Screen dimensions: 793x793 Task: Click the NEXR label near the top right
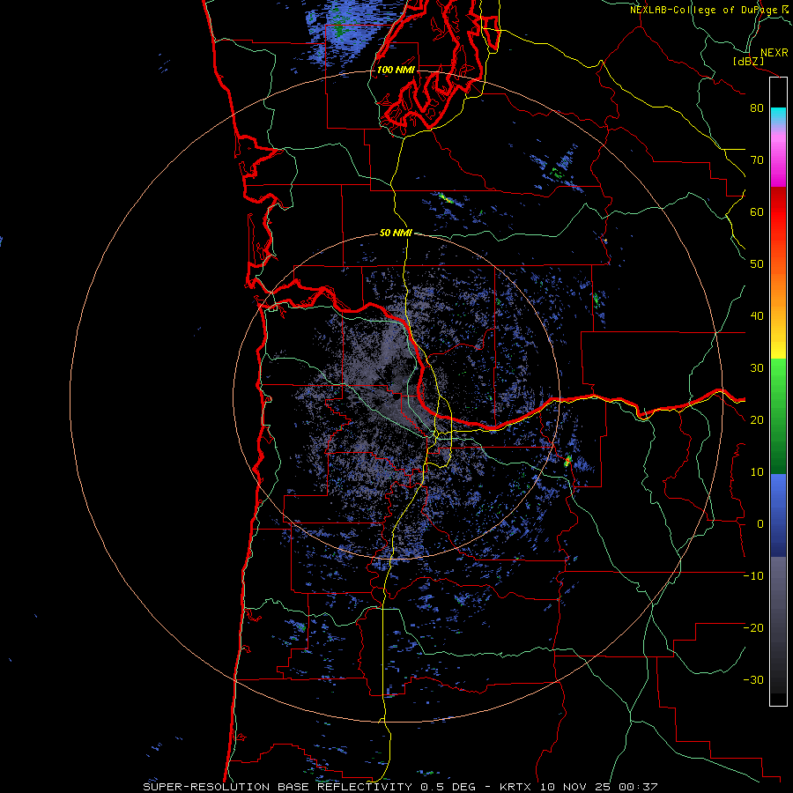click(774, 53)
